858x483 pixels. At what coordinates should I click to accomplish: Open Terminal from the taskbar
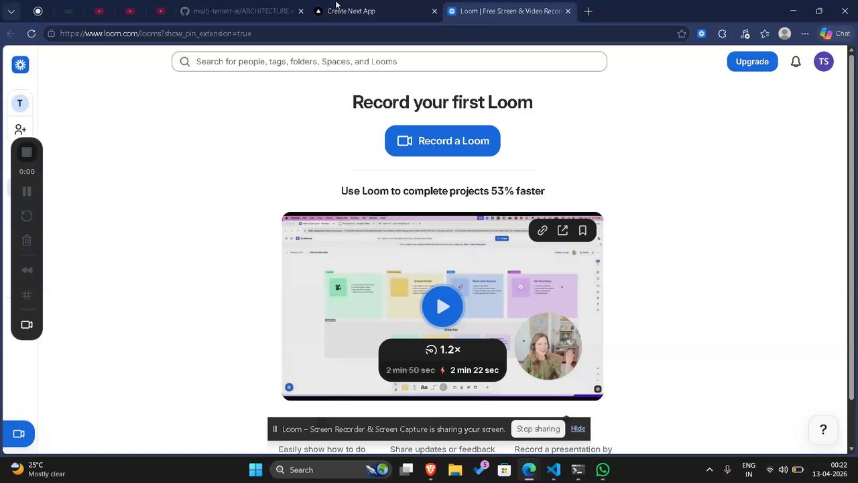coord(578,470)
